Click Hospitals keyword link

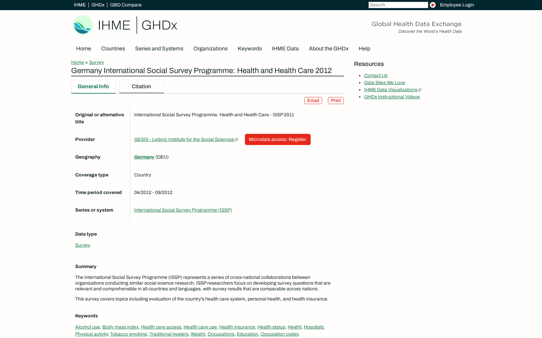(x=314, y=327)
